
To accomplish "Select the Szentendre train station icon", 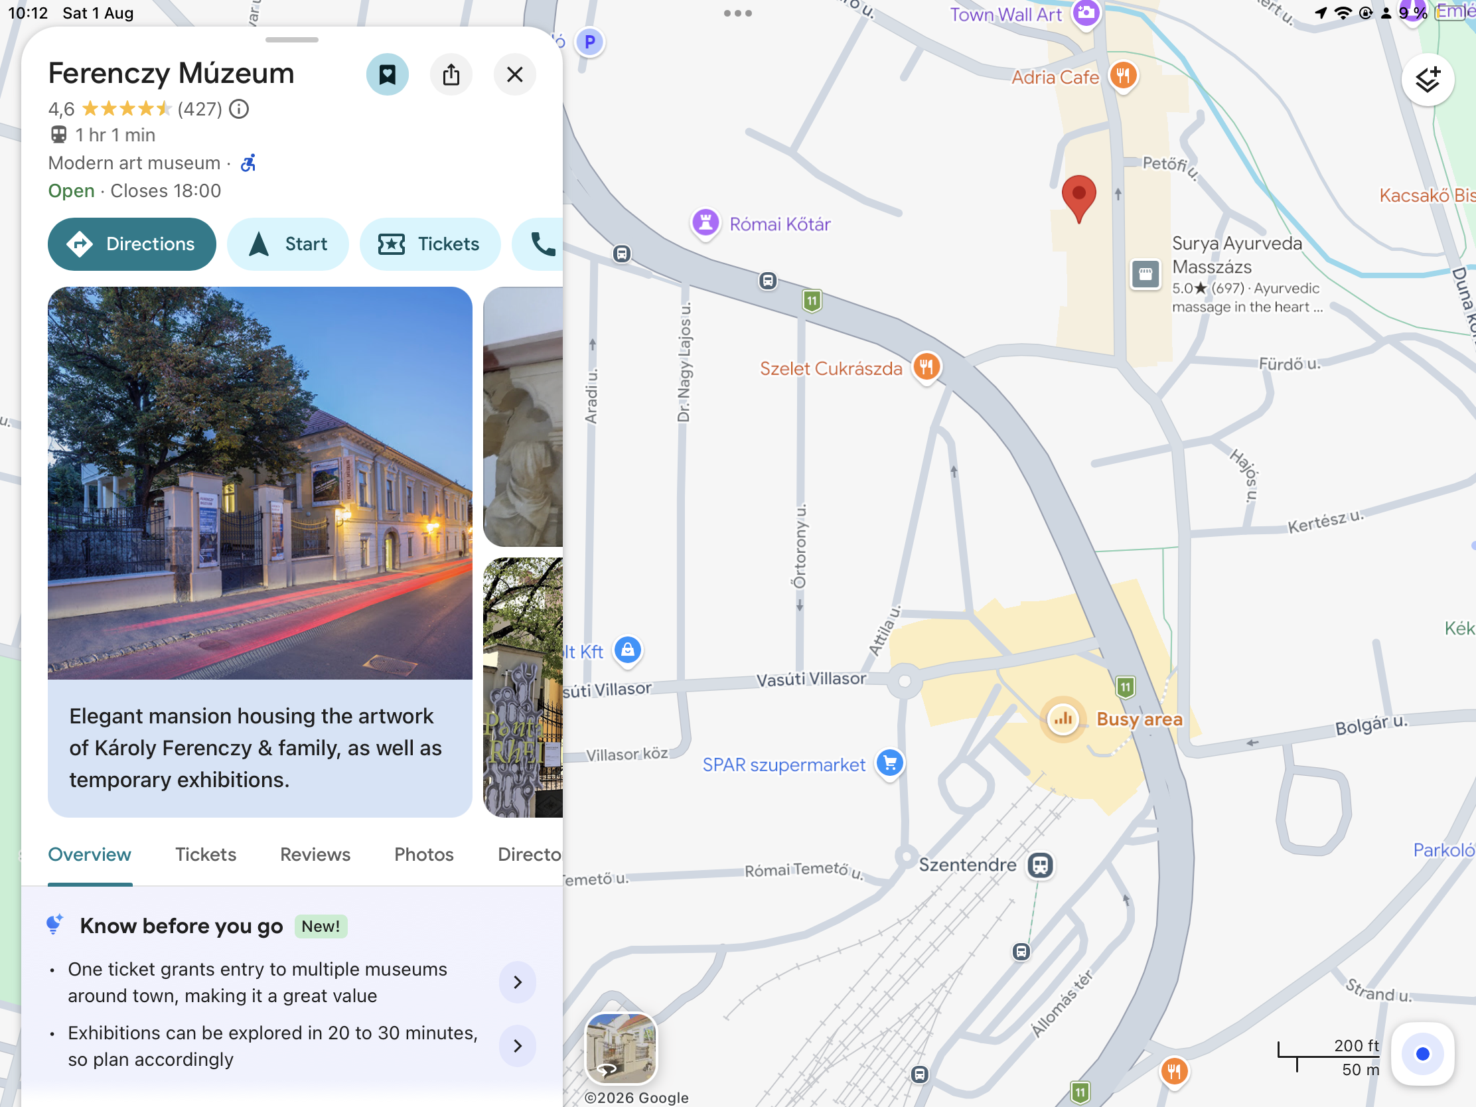I will [x=1040, y=865].
